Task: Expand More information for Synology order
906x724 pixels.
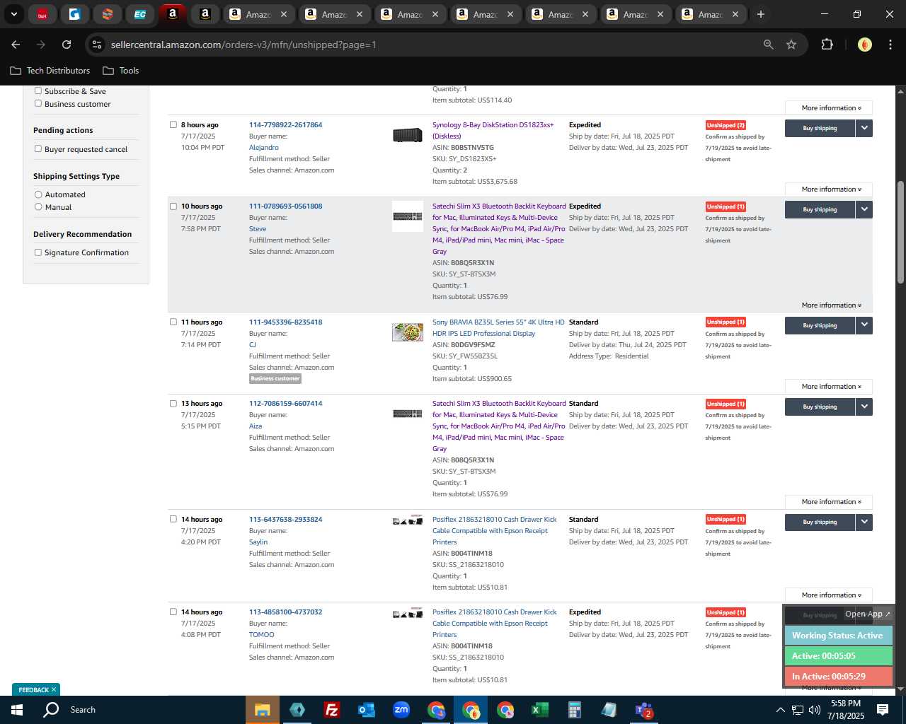Action: [x=829, y=189]
